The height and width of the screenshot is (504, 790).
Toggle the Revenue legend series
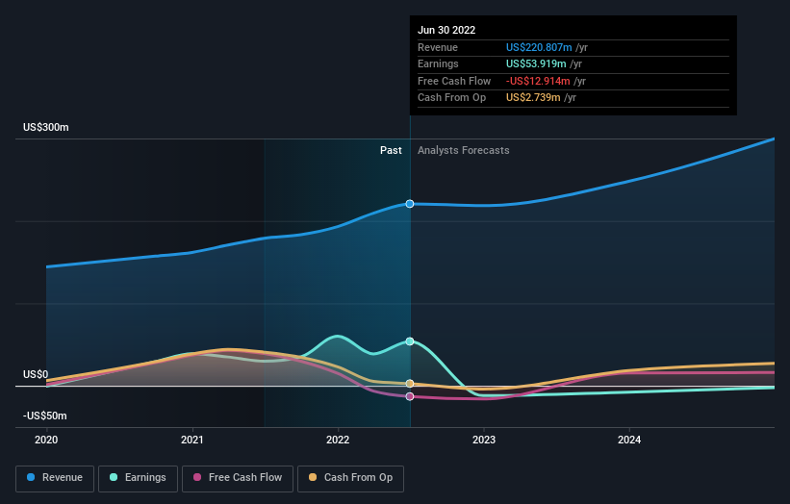point(55,478)
